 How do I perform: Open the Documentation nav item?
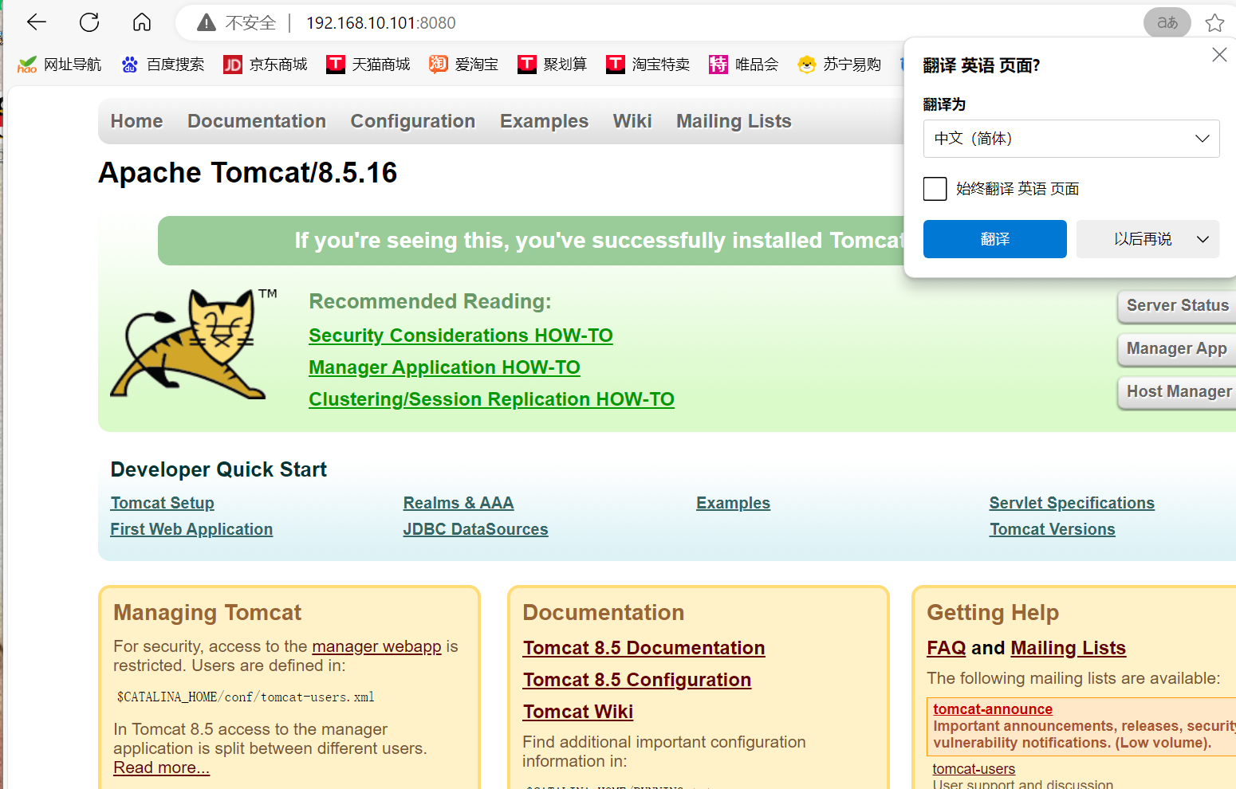click(x=257, y=121)
